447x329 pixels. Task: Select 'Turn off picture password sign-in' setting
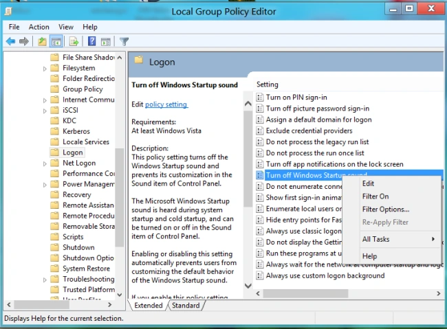coord(317,109)
